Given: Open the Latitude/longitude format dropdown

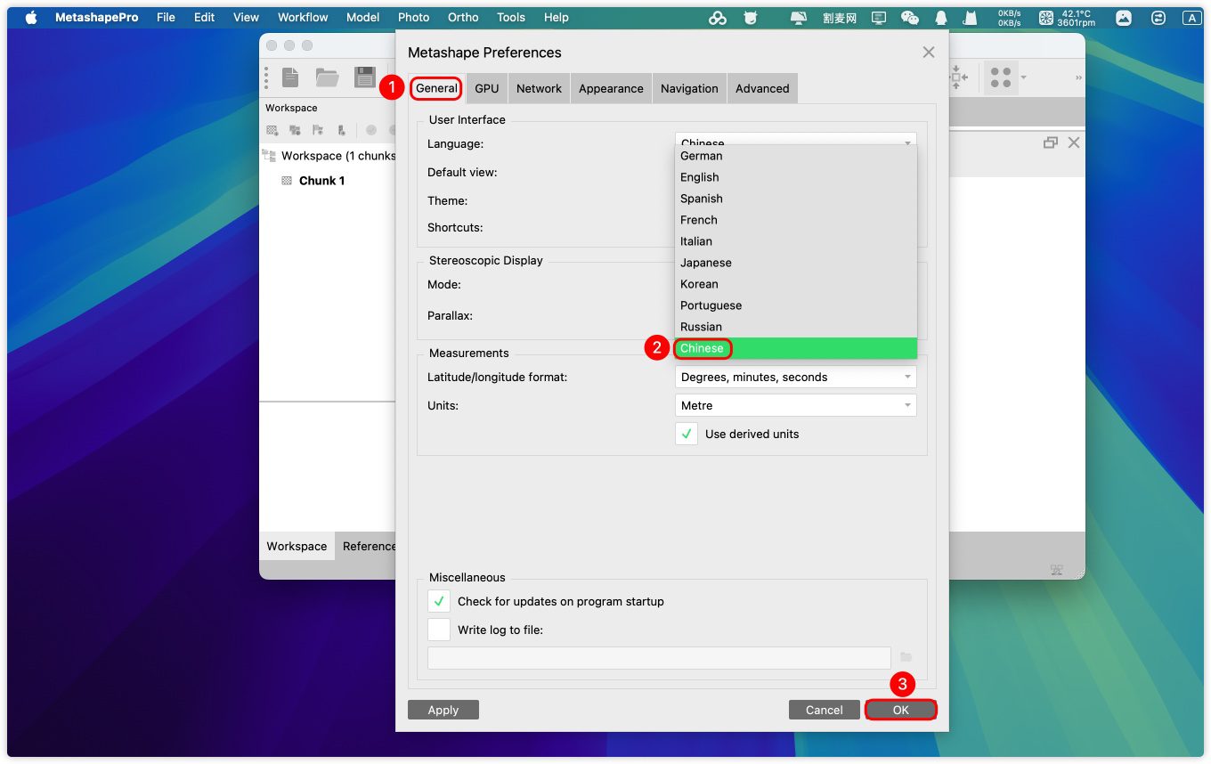Looking at the screenshot, I should (x=795, y=377).
